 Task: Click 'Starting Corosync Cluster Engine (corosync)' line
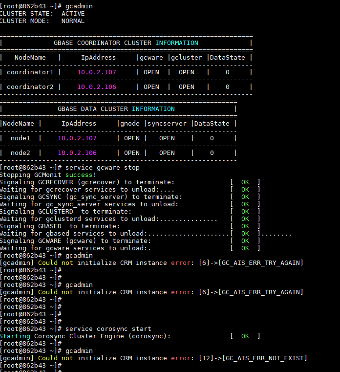[85, 336]
